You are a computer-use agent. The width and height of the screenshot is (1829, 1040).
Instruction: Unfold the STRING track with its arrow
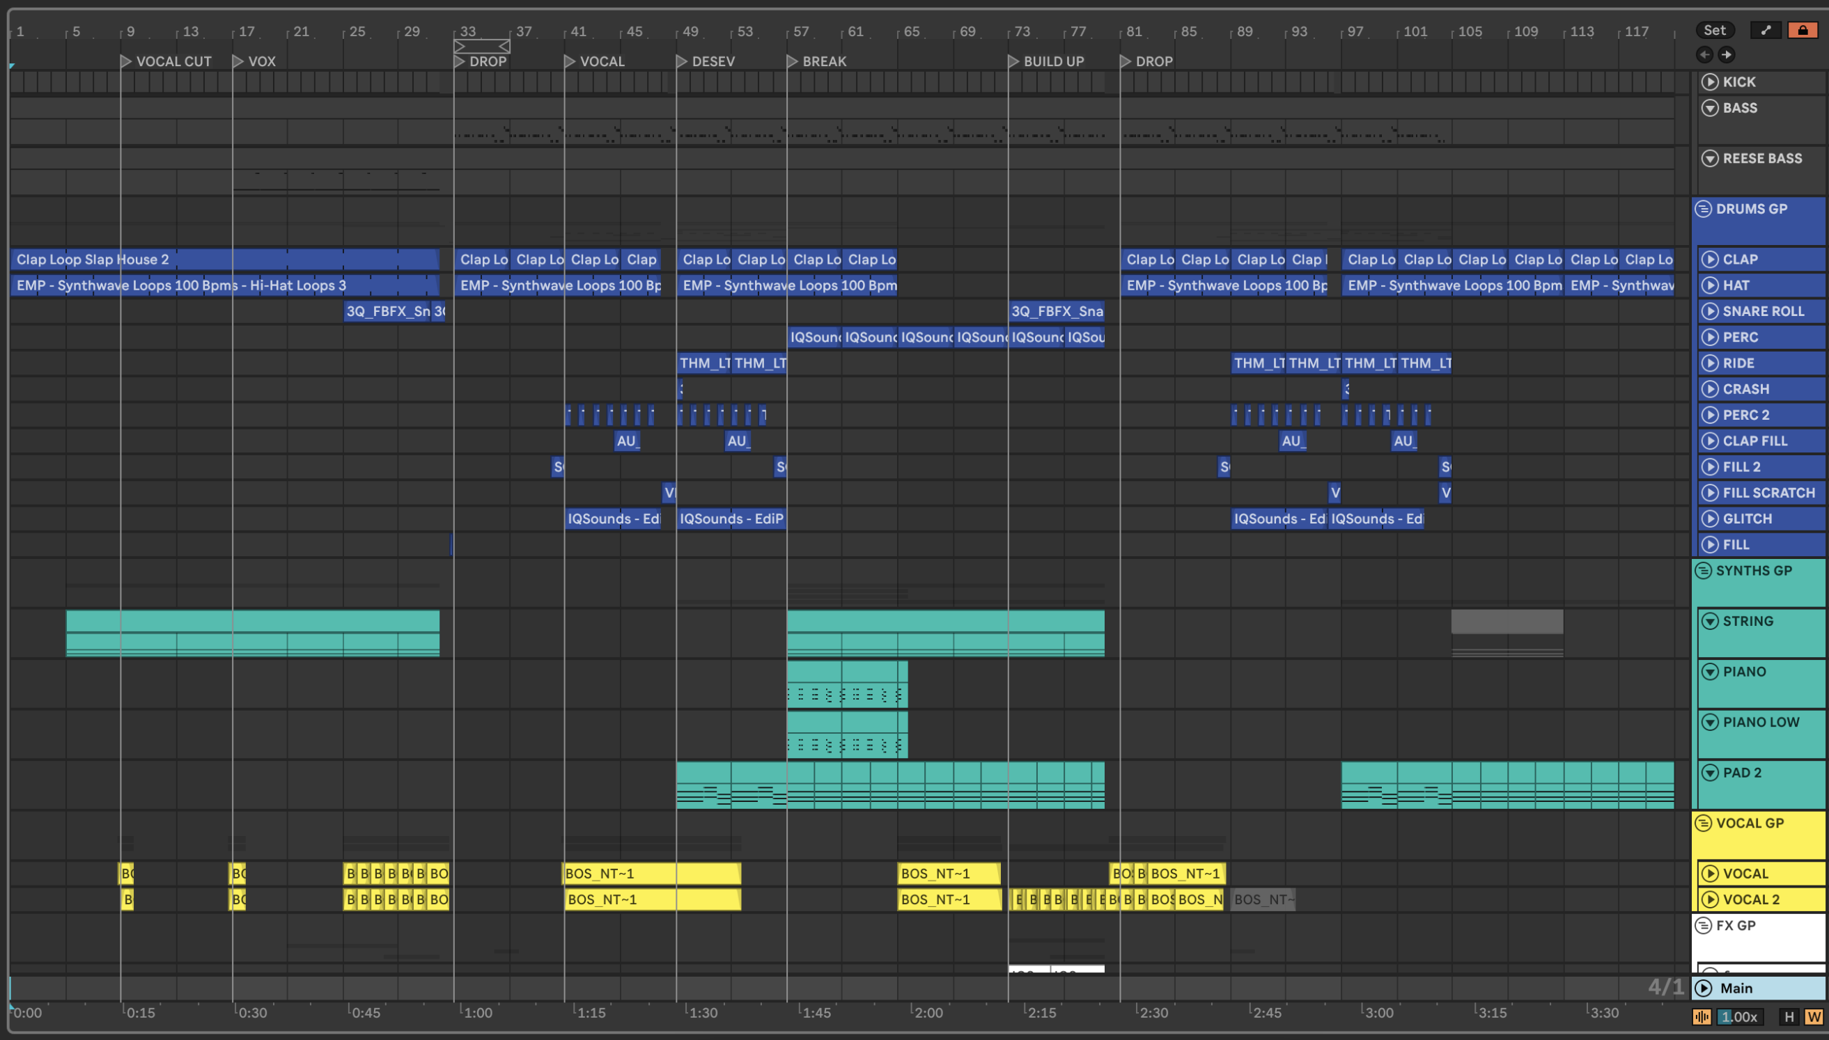pos(1710,621)
